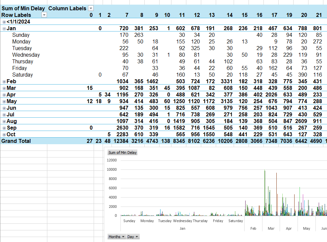This screenshot has width=327, height=242.
Task: Click the Feb label on chart axis
Action: pos(253,228)
